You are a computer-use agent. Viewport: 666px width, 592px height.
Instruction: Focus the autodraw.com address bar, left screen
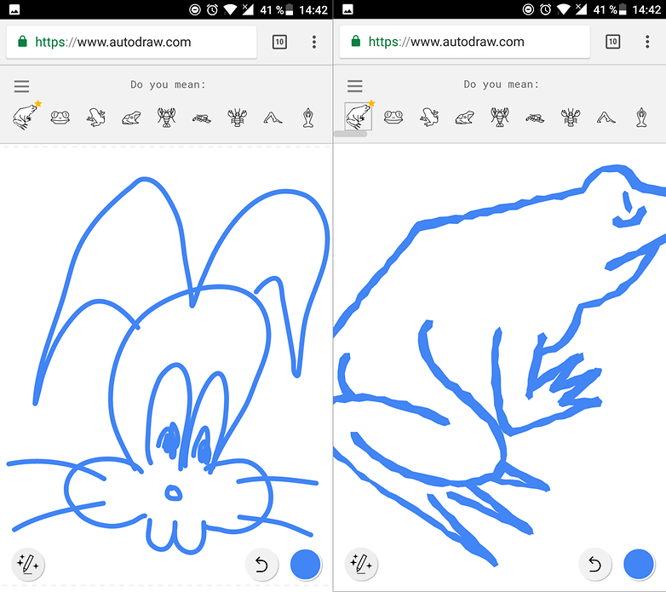131,42
